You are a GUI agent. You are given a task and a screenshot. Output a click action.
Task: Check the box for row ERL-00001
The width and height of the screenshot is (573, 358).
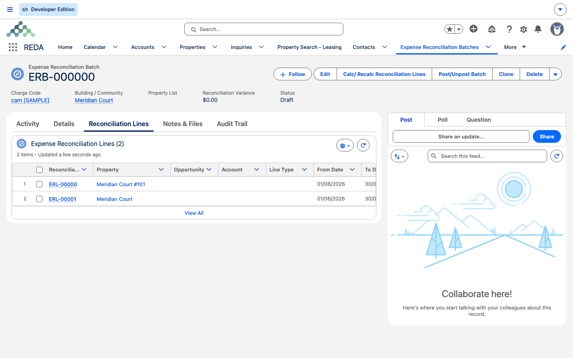(x=39, y=199)
